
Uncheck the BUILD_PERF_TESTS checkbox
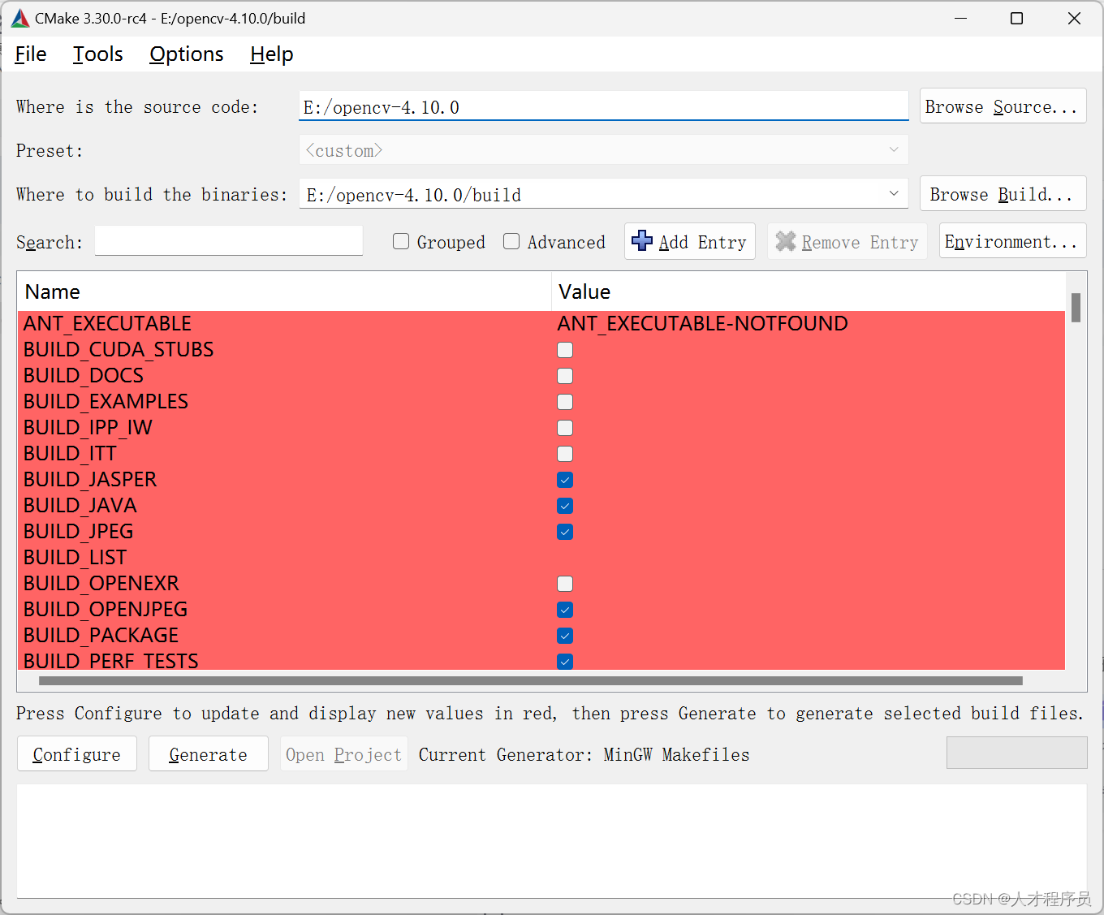click(x=565, y=661)
